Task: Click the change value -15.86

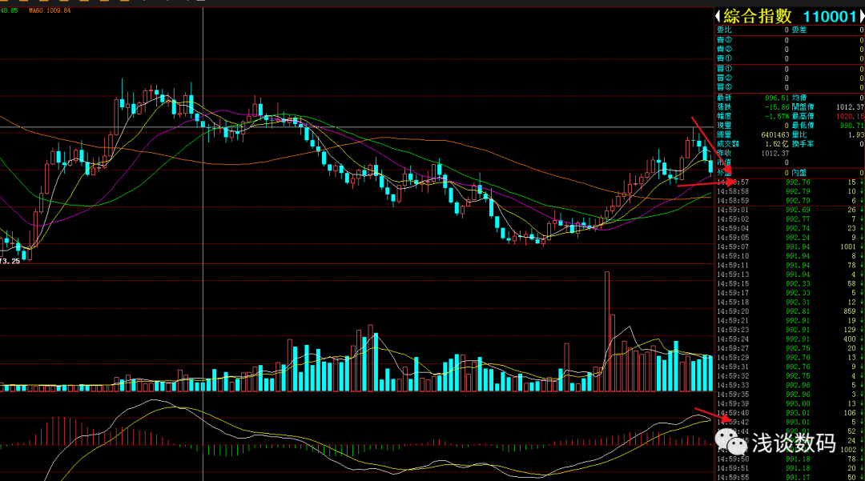Action: click(x=777, y=107)
